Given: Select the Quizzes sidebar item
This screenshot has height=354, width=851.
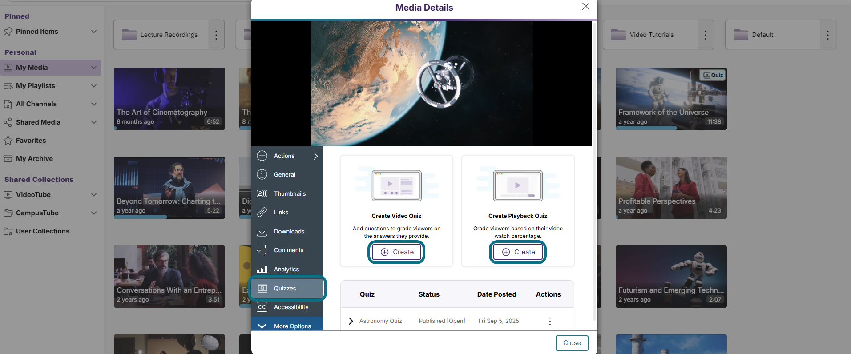Looking at the screenshot, I should coord(287,288).
